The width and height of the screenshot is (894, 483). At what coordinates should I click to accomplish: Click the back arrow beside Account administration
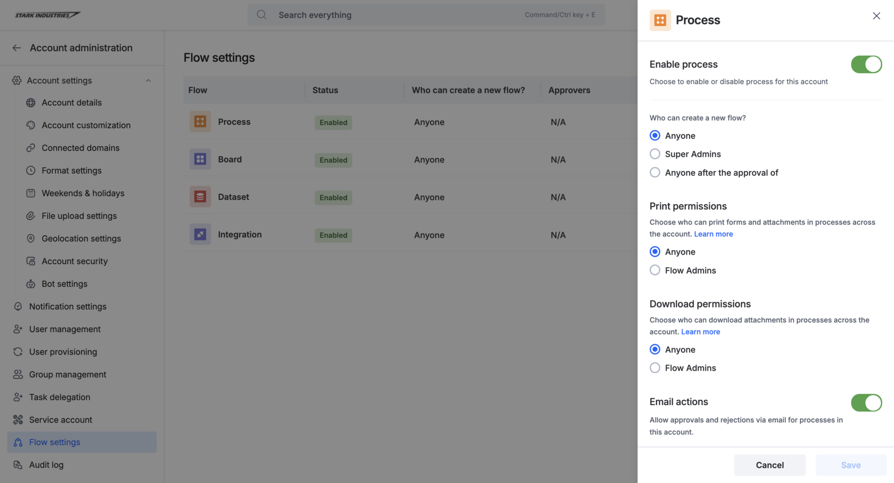click(x=17, y=48)
